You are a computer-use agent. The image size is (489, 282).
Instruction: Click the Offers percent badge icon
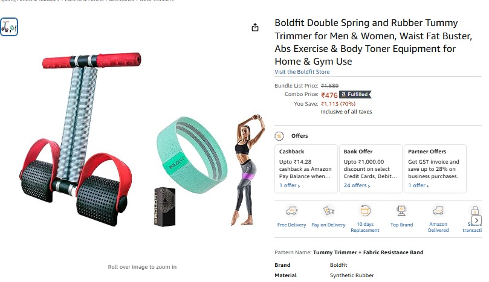[x=279, y=136]
